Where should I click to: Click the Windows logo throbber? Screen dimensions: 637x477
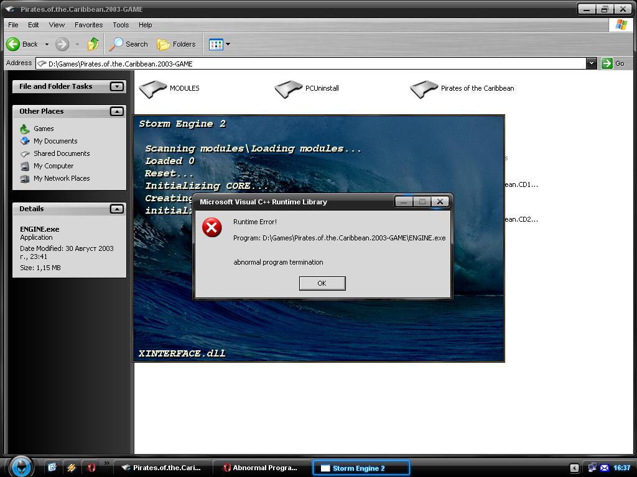[x=621, y=25]
